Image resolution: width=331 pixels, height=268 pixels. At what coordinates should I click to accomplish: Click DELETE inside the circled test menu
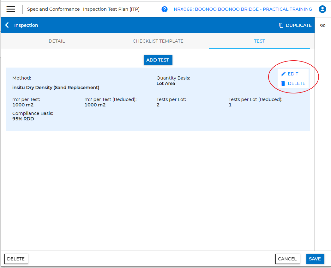click(295, 83)
